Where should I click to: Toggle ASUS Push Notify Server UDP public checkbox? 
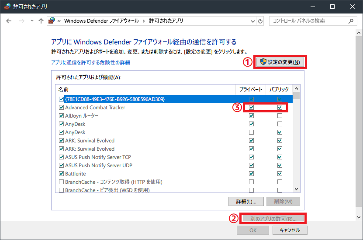coord(280,166)
